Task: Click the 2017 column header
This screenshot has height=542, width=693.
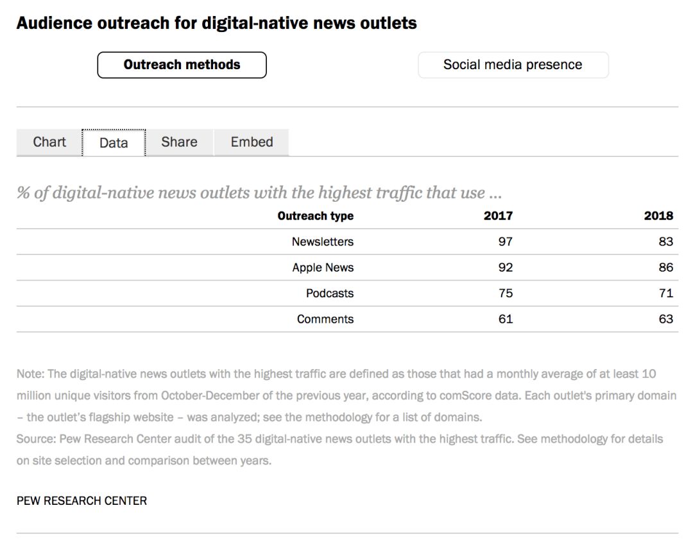Action: 498,216
